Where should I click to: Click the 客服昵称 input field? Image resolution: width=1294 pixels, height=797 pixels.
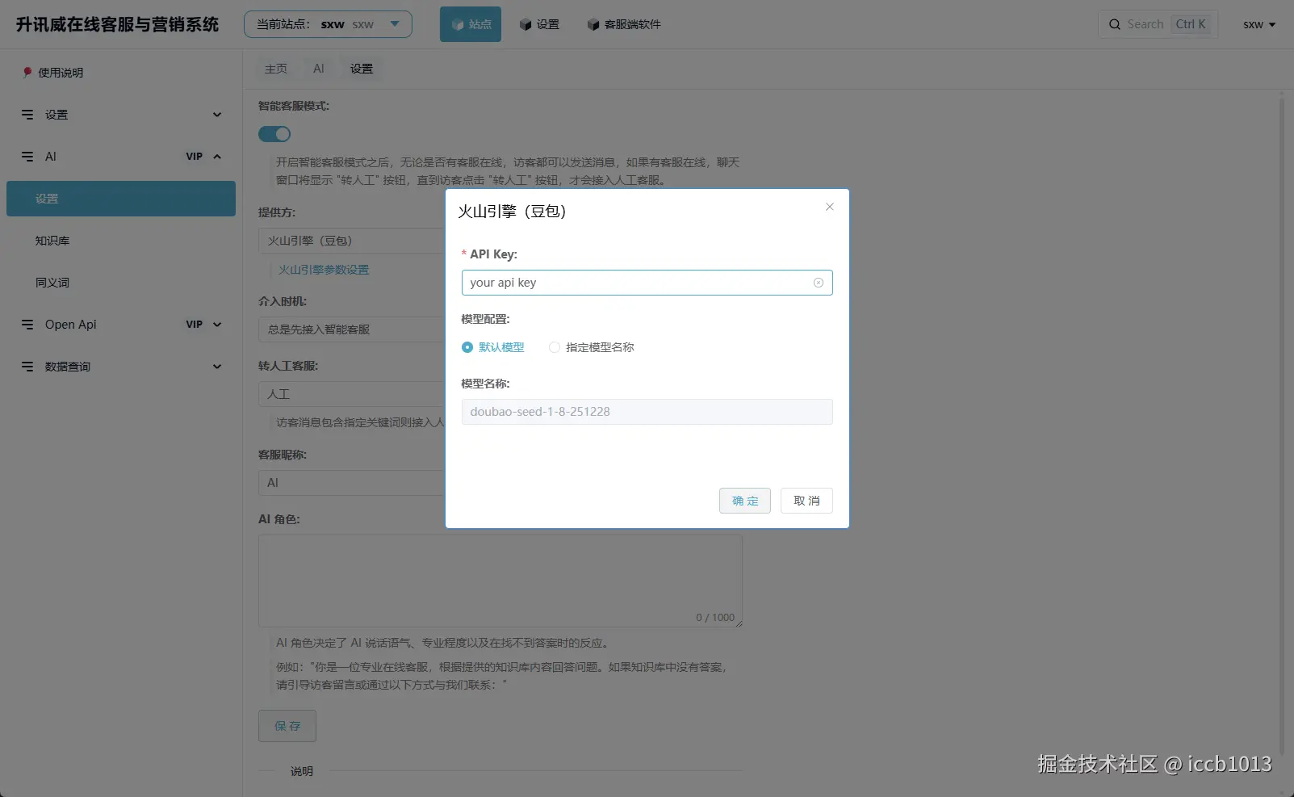[352, 483]
